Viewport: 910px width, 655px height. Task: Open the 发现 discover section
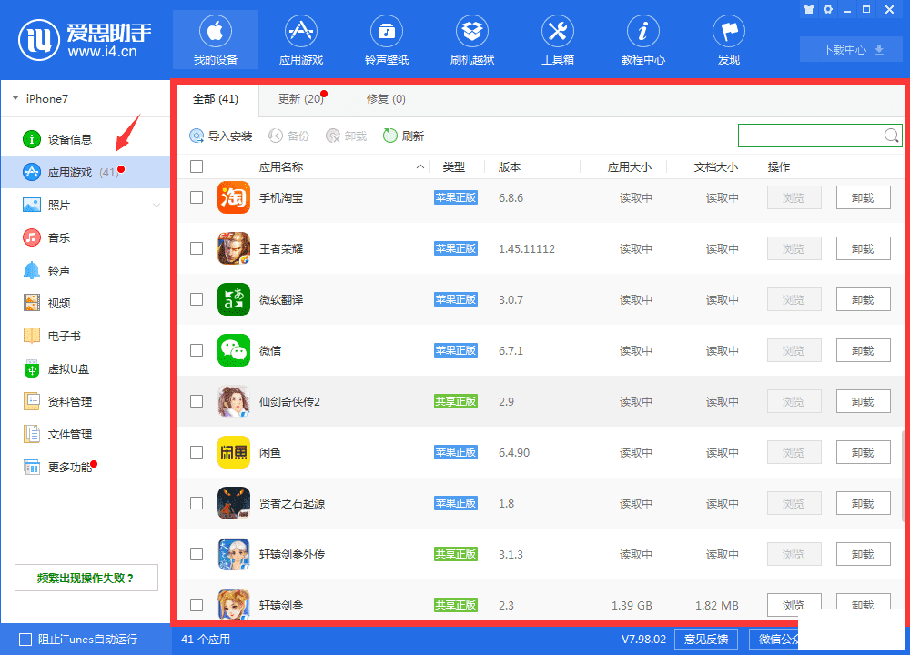[x=728, y=40]
